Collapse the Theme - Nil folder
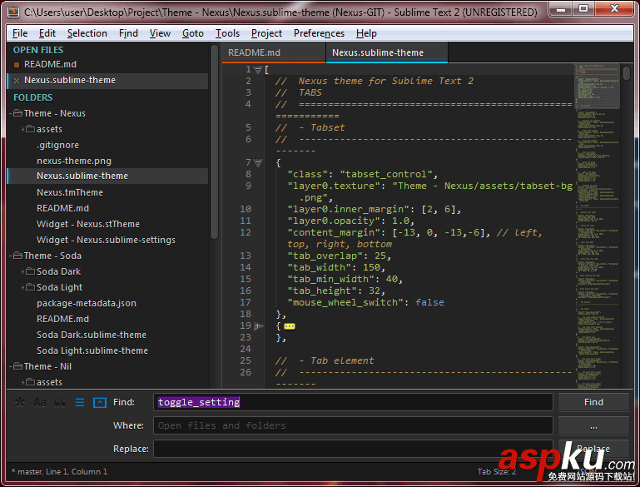Screen dimensions: 640x487 [x=11, y=366]
